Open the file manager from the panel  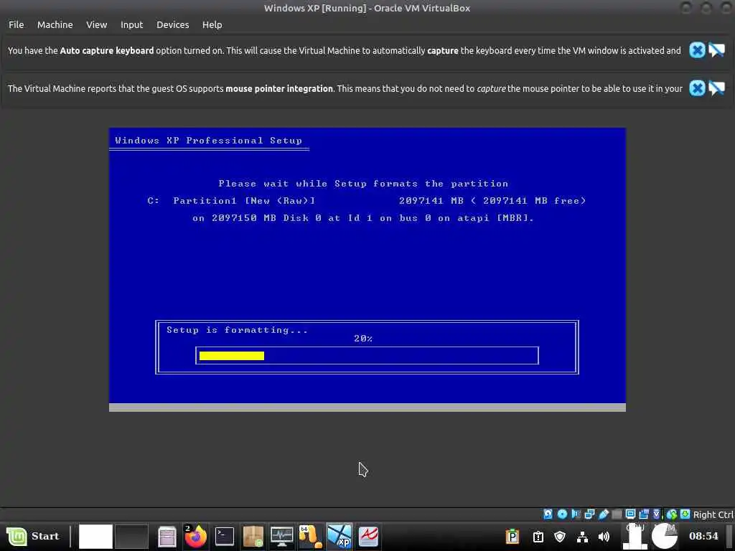(x=167, y=537)
